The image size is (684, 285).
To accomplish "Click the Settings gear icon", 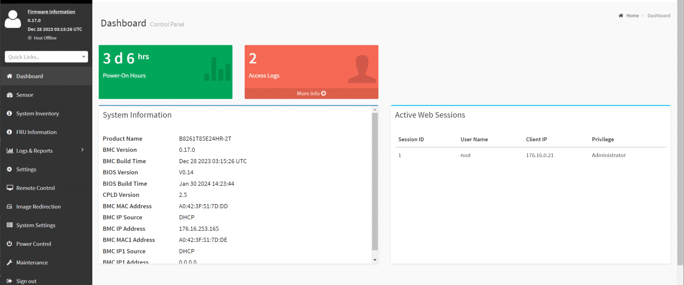I will (10, 169).
